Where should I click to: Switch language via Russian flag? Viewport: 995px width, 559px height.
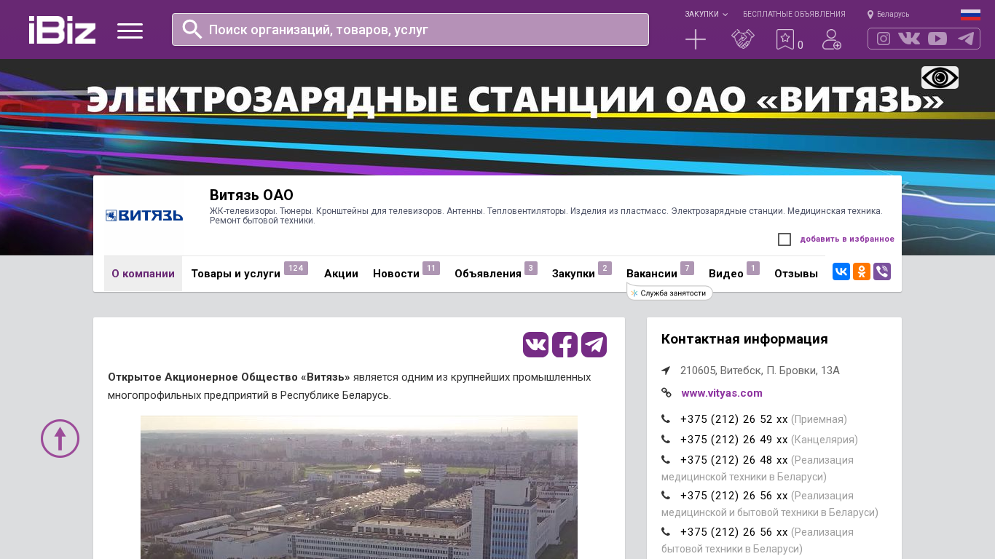click(970, 15)
